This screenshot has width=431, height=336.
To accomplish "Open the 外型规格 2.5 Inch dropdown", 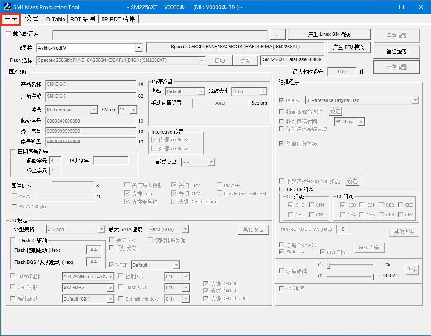I will tap(101, 230).
